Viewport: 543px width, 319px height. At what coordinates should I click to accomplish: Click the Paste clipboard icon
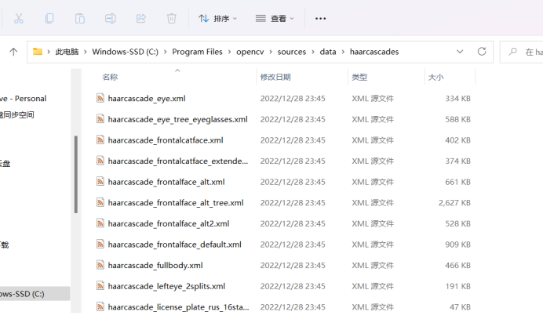click(80, 18)
